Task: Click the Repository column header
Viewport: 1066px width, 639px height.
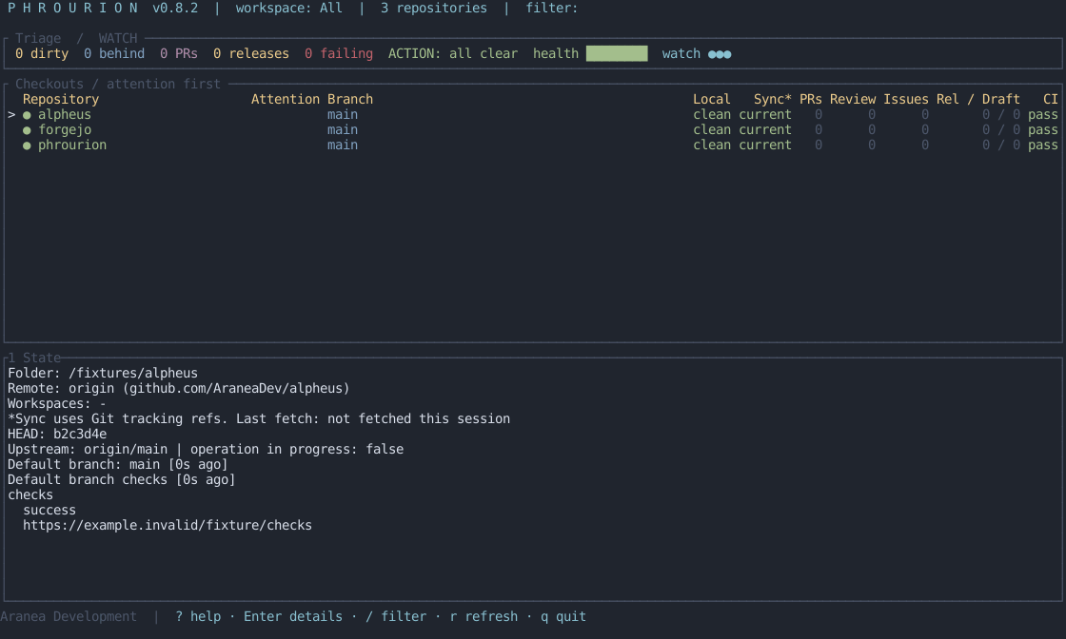Action: pos(61,99)
